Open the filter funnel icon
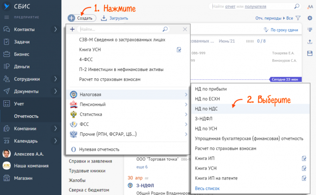 tap(298, 18)
